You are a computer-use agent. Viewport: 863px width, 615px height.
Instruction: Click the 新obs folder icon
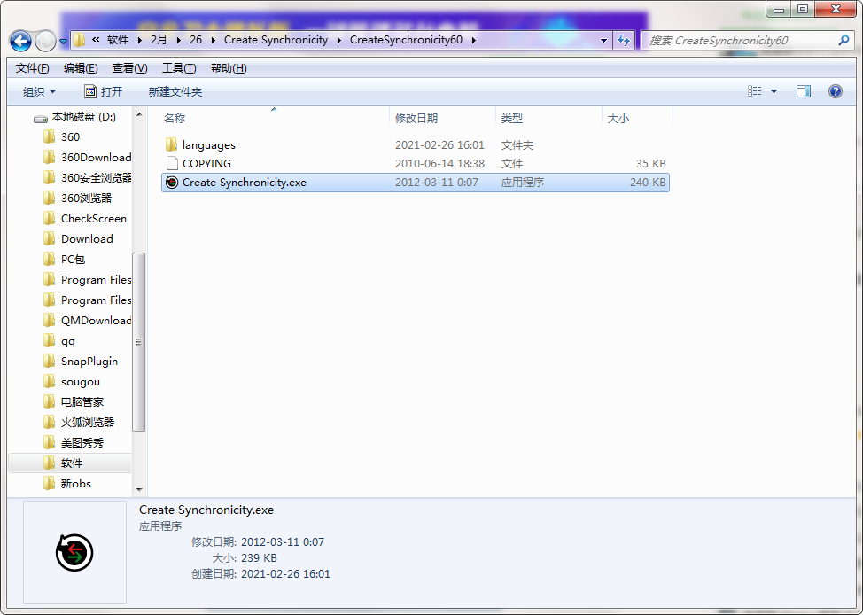pos(49,484)
